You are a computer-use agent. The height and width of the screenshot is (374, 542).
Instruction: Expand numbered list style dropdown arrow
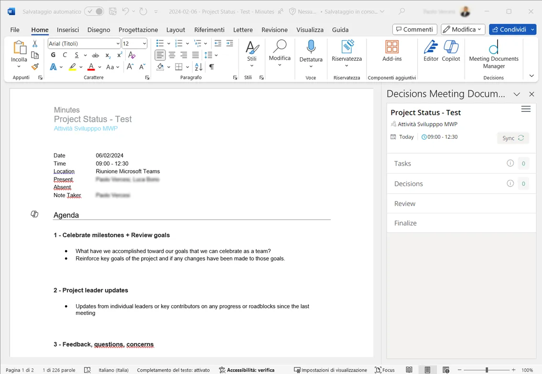pos(187,44)
